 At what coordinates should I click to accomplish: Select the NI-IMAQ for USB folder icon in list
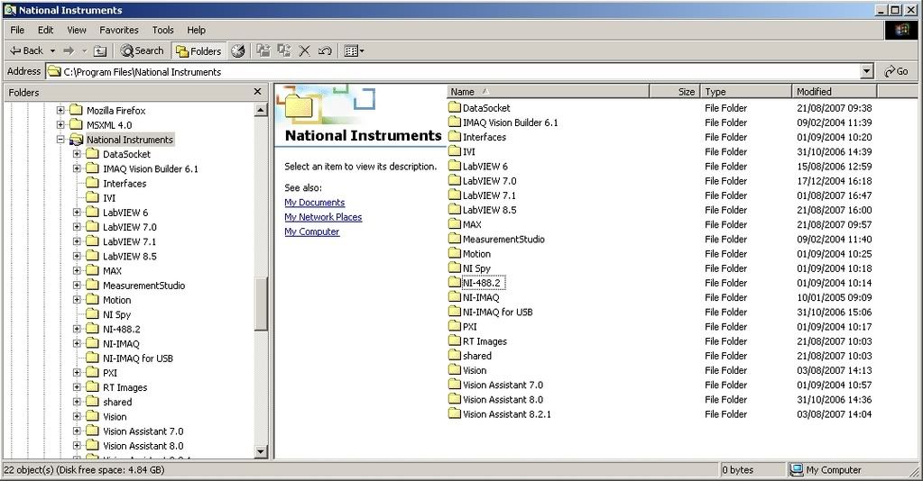click(454, 312)
